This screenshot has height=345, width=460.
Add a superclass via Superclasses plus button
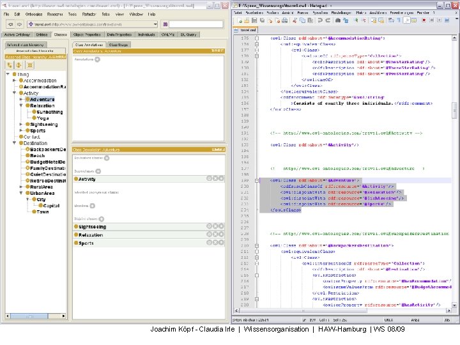click(x=98, y=171)
